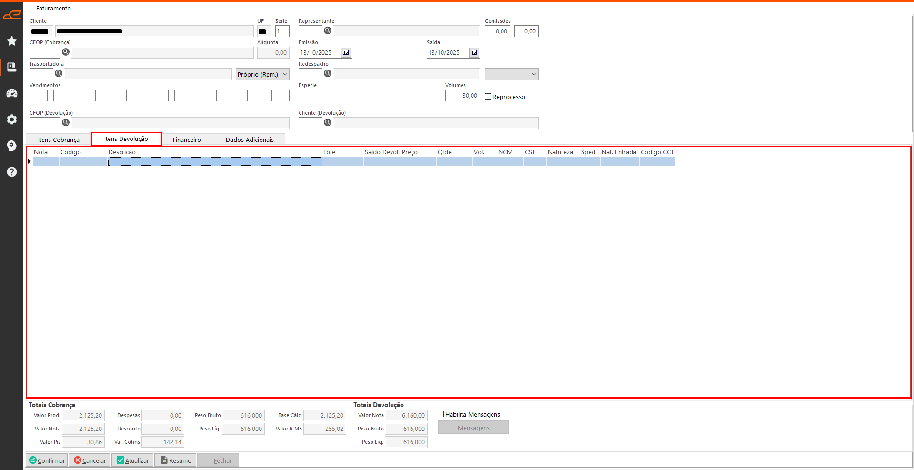Switch to the Itens Cobrança tab
This screenshot has height=470, width=914.
59,140
